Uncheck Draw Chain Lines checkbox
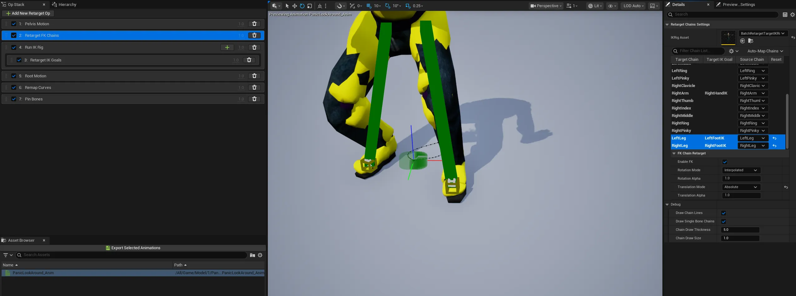Image resolution: width=796 pixels, height=296 pixels. pos(724,213)
